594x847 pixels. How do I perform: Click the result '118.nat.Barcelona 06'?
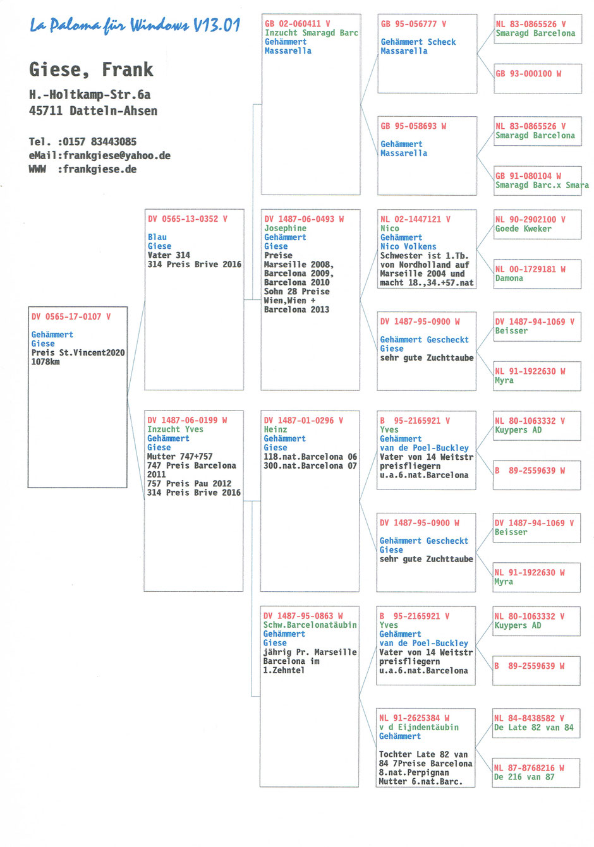pyautogui.click(x=310, y=457)
